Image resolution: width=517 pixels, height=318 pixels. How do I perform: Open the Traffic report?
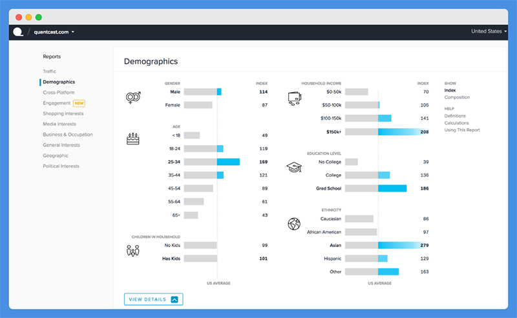point(50,71)
